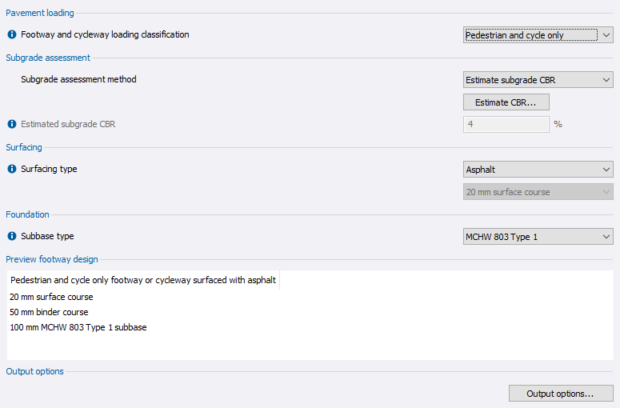Open the Pedestrian and cycle only dropdown

tap(538, 35)
